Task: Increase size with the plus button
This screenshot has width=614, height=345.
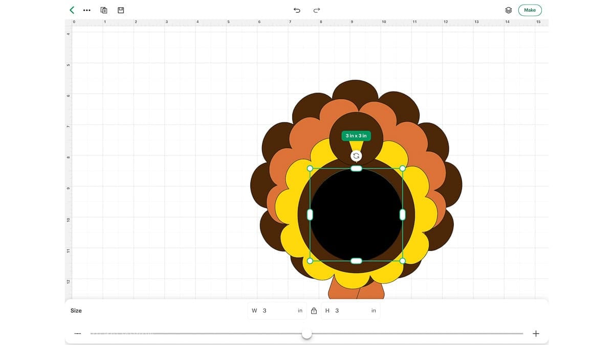Action: (x=536, y=334)
